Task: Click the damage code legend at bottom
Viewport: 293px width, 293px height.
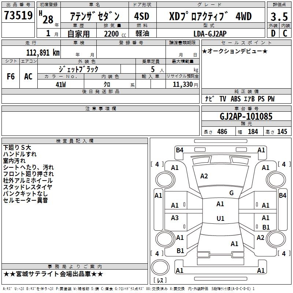Action: pos(129,289)
